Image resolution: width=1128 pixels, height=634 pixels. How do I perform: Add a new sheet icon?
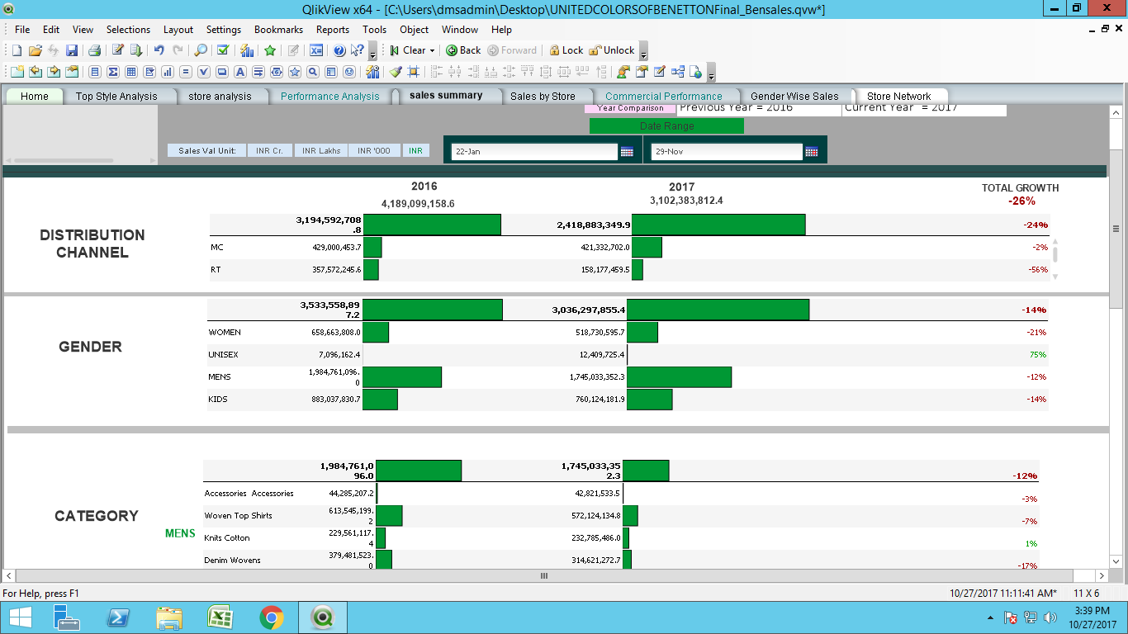pyautogui.click(x=17, y=72)
